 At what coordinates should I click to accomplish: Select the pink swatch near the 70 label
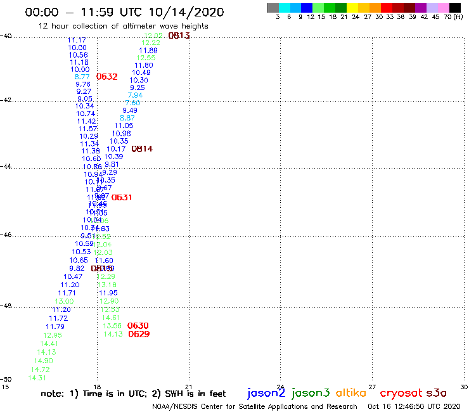pyautogui.click(x=443, y=8)
